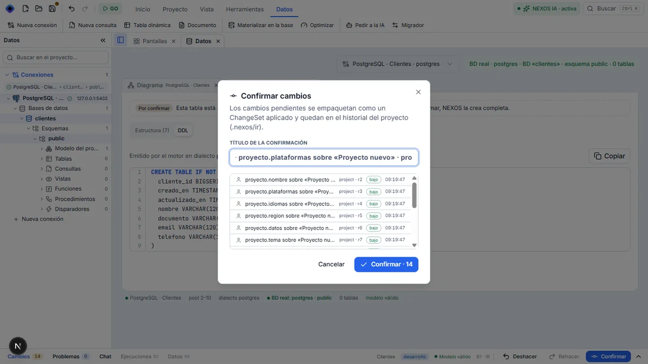
Task: Open project via the folder icon
Action: 39,9
